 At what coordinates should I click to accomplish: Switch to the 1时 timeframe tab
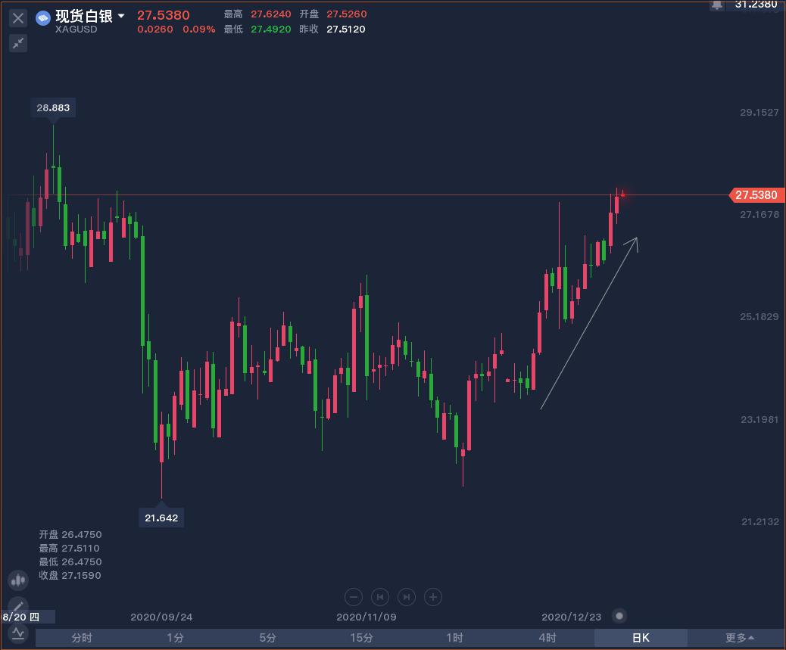tap(454, 638)
